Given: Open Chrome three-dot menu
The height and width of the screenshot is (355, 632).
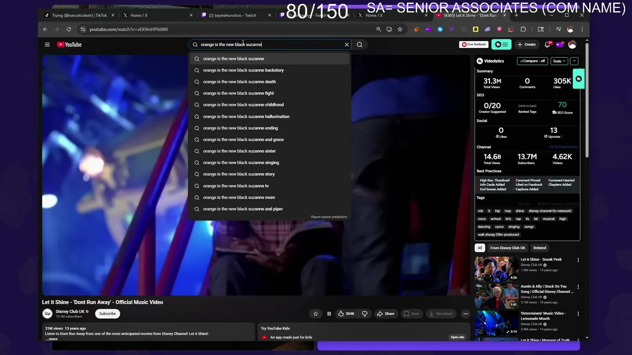Looking at the screenshot, I should (582, 29).
